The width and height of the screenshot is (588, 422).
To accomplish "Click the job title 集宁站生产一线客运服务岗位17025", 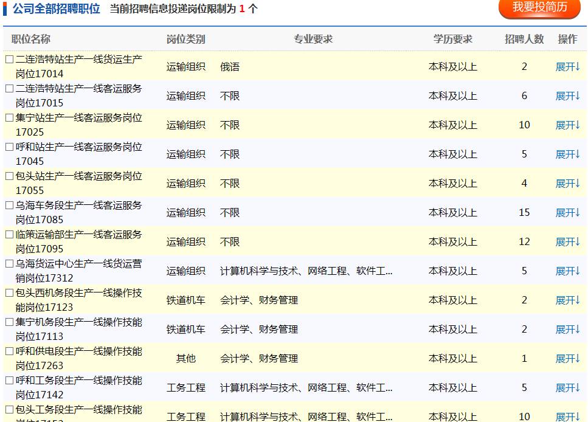I will point(79,125).
